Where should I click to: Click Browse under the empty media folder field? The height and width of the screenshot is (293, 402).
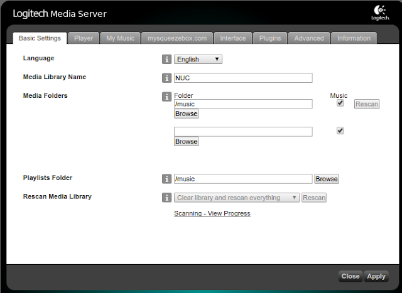(187, 141)
